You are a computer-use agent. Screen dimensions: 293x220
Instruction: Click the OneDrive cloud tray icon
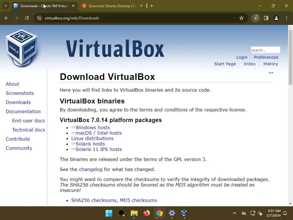(244, 213)
